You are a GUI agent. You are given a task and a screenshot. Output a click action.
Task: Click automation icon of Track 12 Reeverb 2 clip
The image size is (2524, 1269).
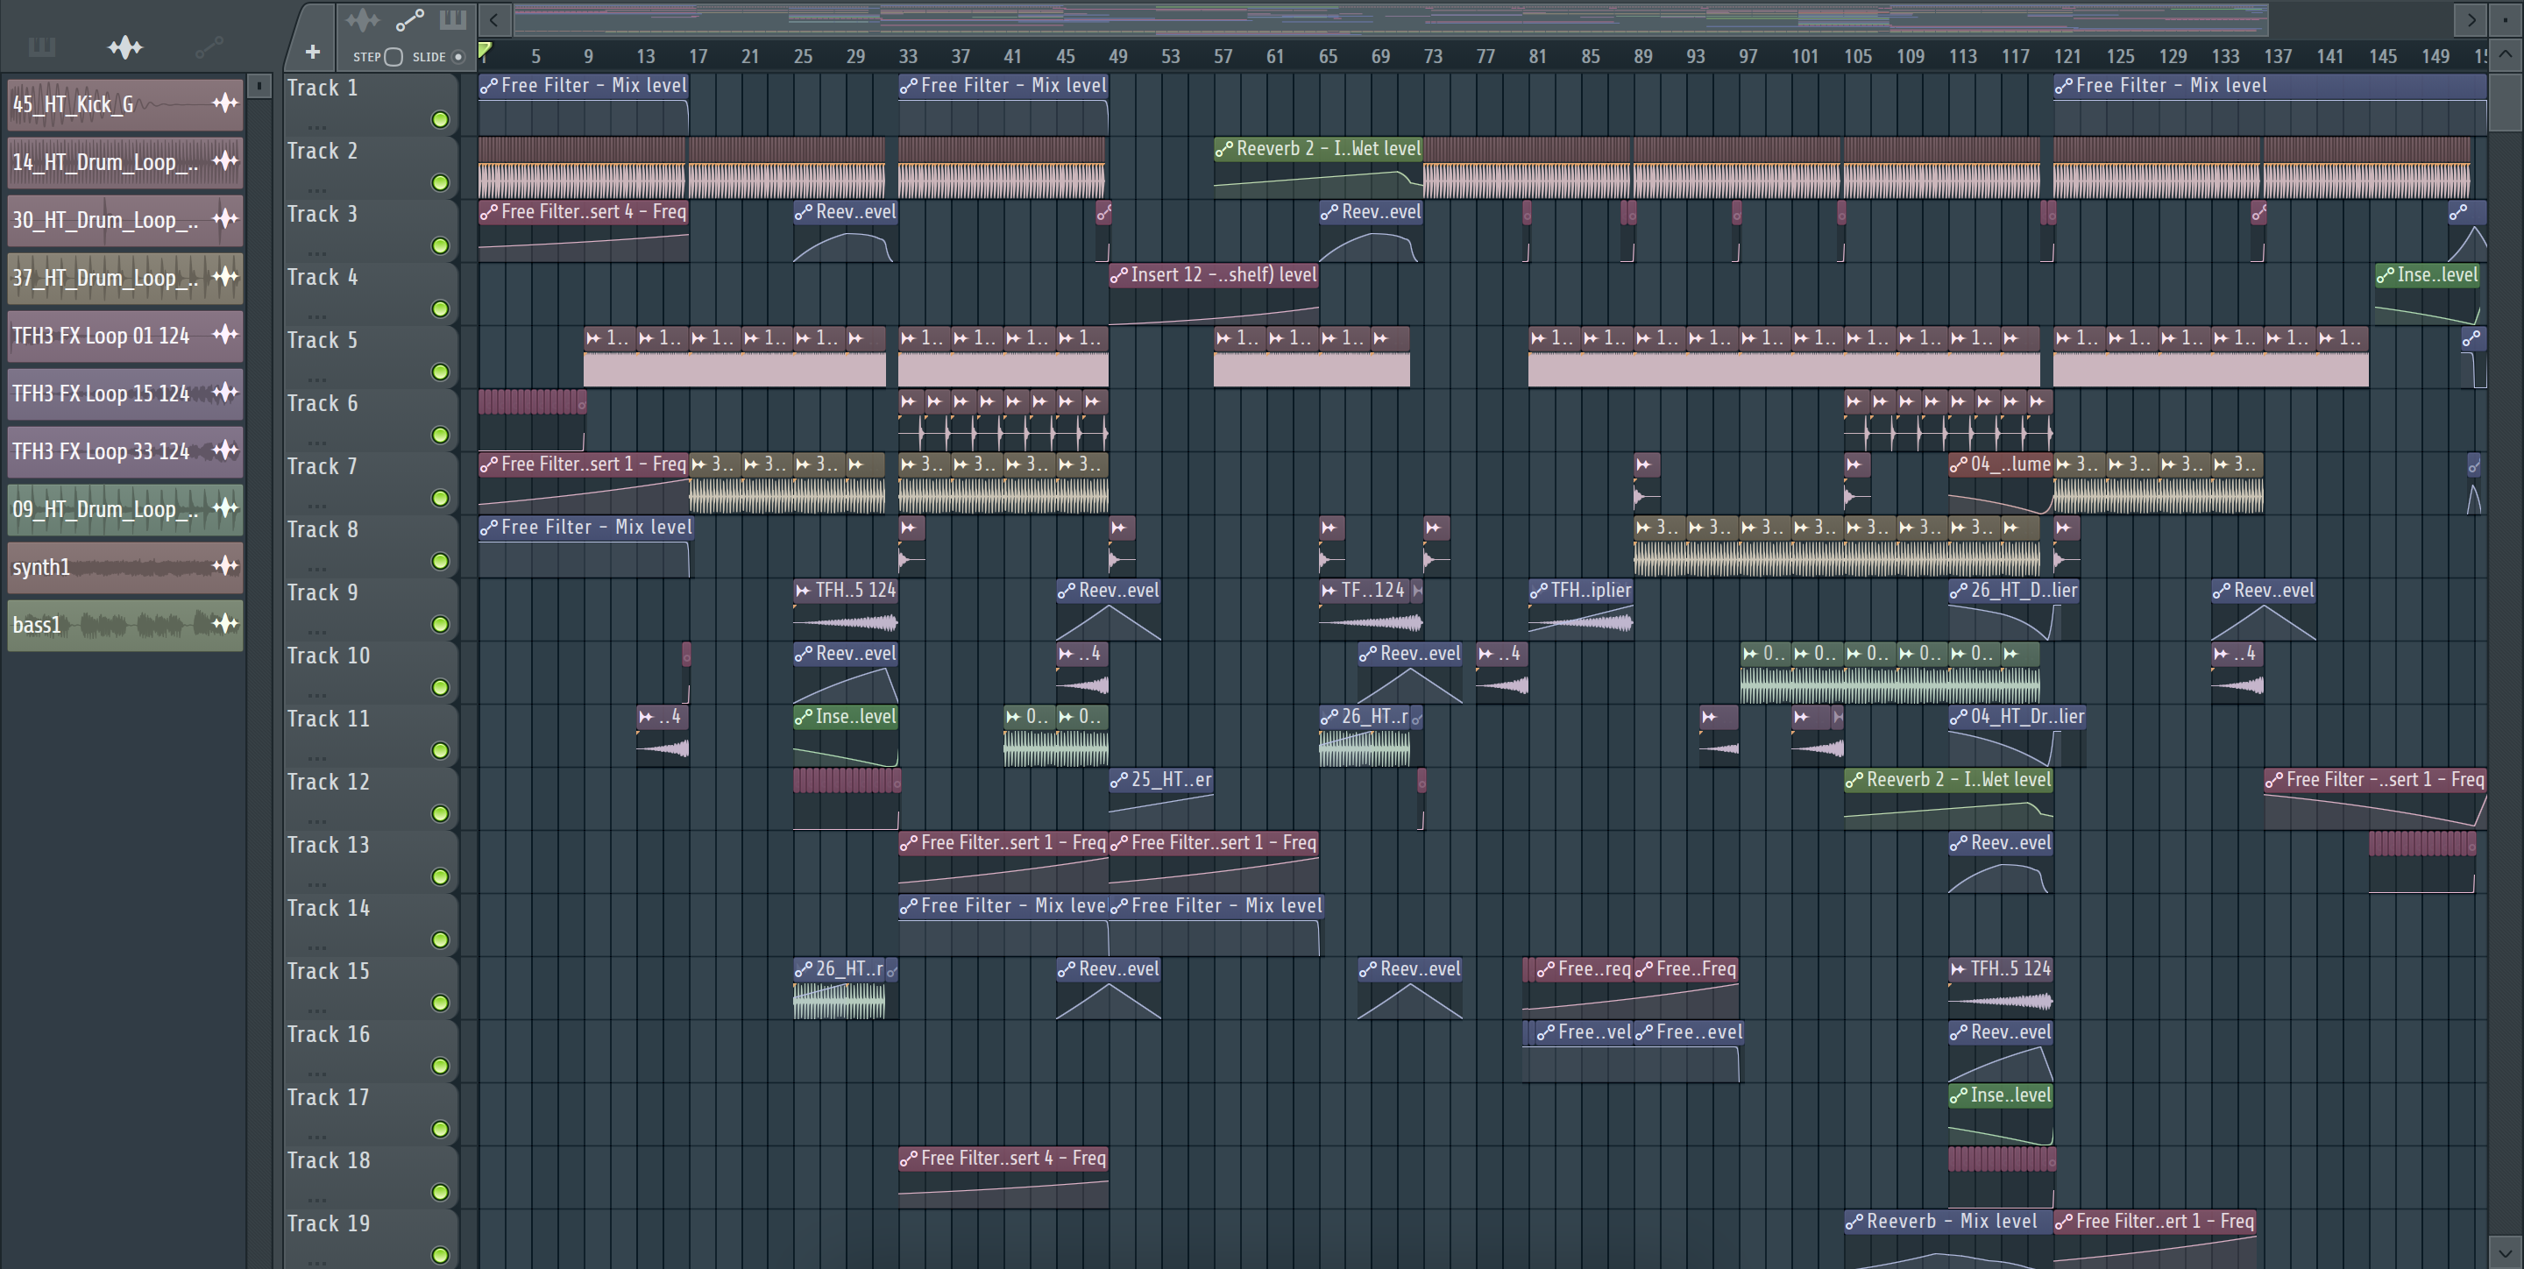coord(1854,779)
